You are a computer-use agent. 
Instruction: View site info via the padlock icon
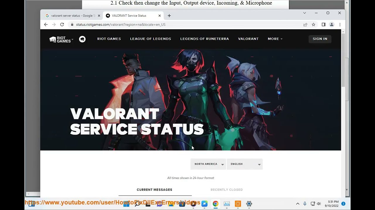click(72, 24)
